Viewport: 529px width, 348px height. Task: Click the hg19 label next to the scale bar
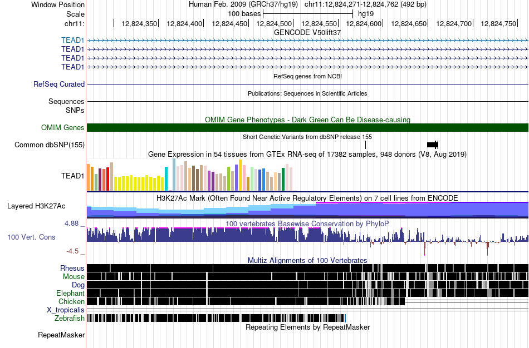coord(366,14)
